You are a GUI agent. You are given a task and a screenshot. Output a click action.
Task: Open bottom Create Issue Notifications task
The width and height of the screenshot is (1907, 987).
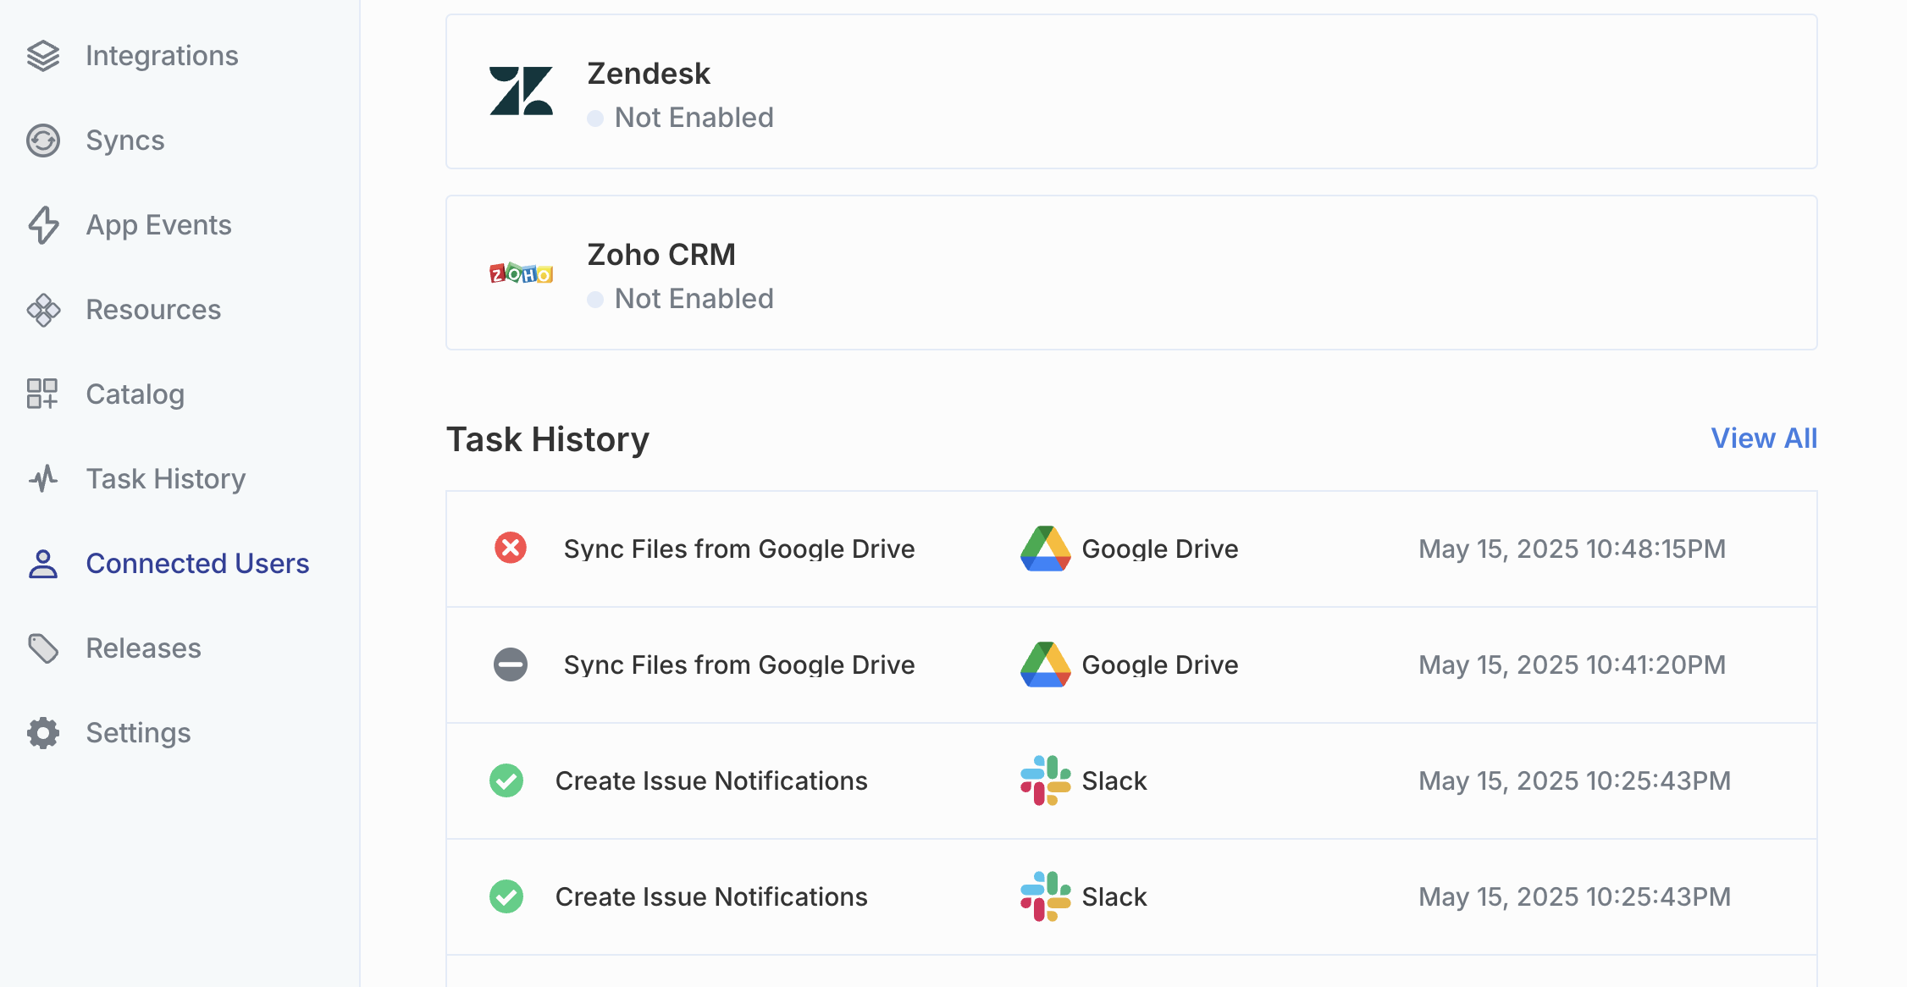(x=711, y=896)
